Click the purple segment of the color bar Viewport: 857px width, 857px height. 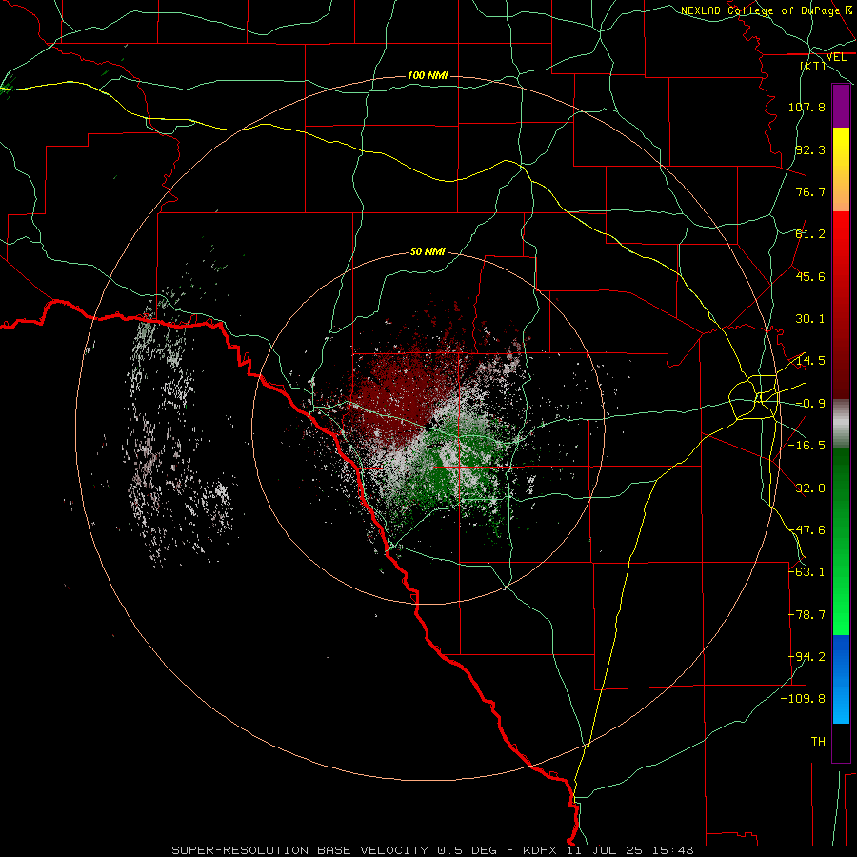pyautogui.click(x=841, y=106)
